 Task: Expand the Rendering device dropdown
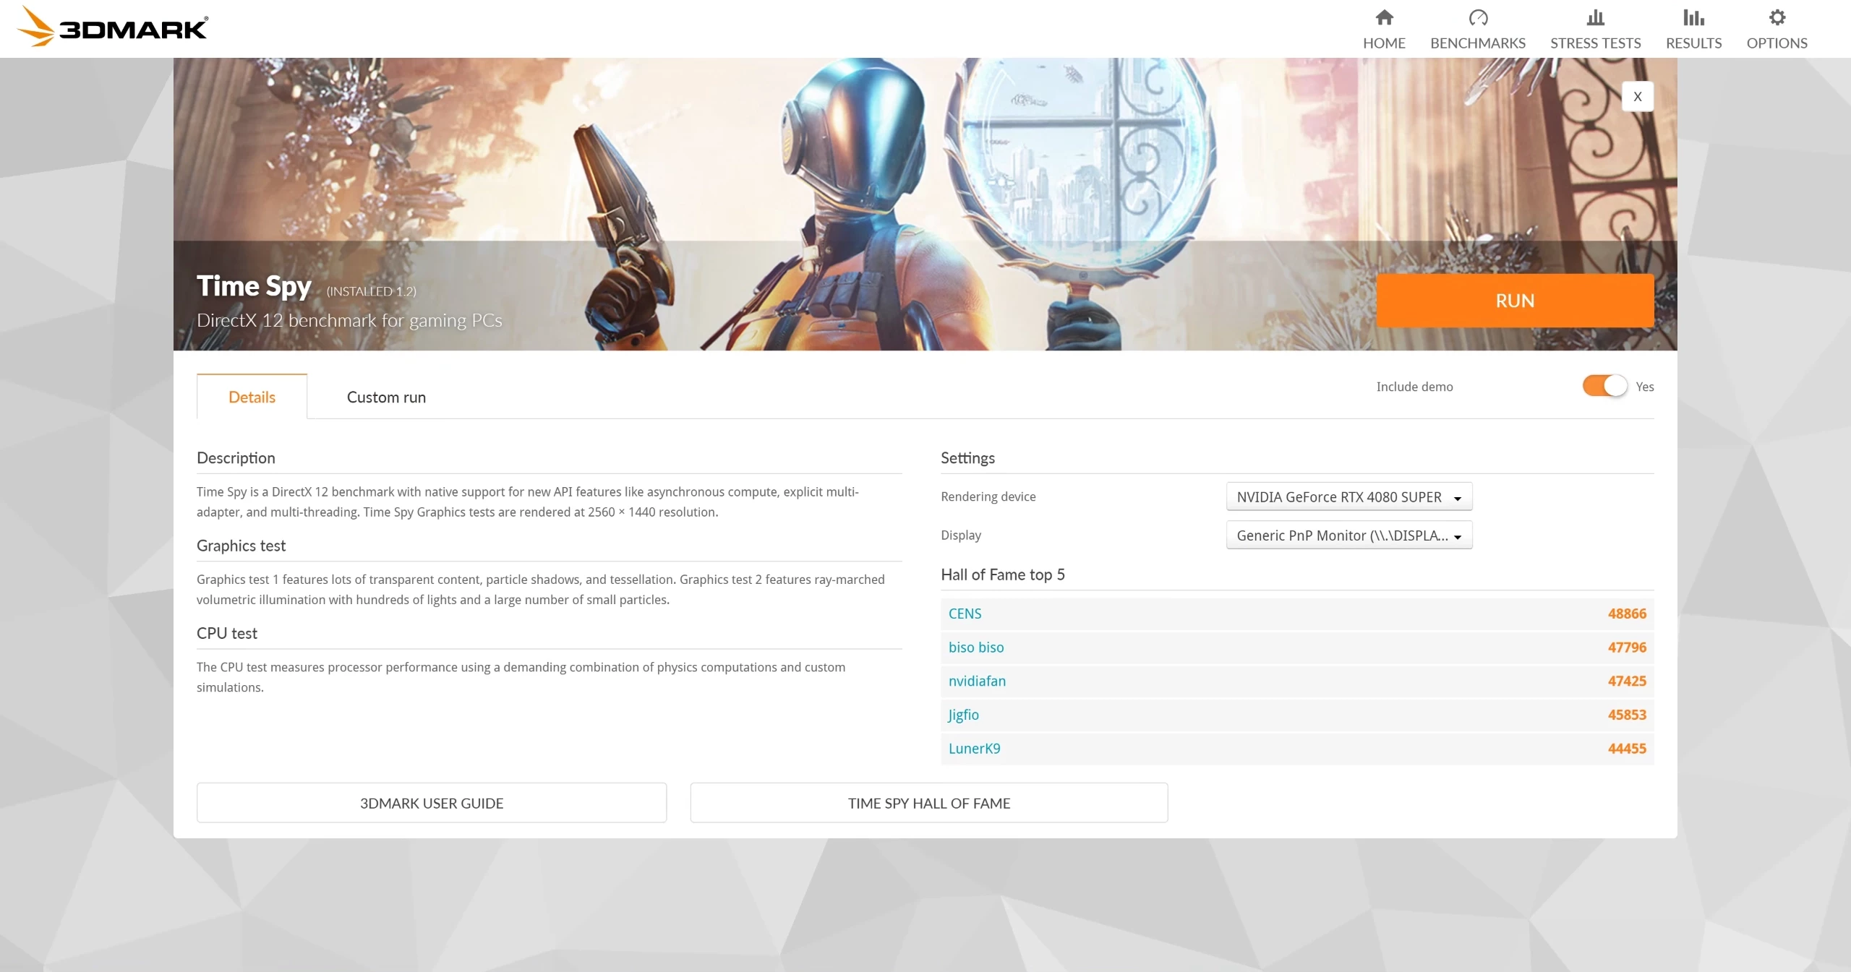click(1348, 496)
